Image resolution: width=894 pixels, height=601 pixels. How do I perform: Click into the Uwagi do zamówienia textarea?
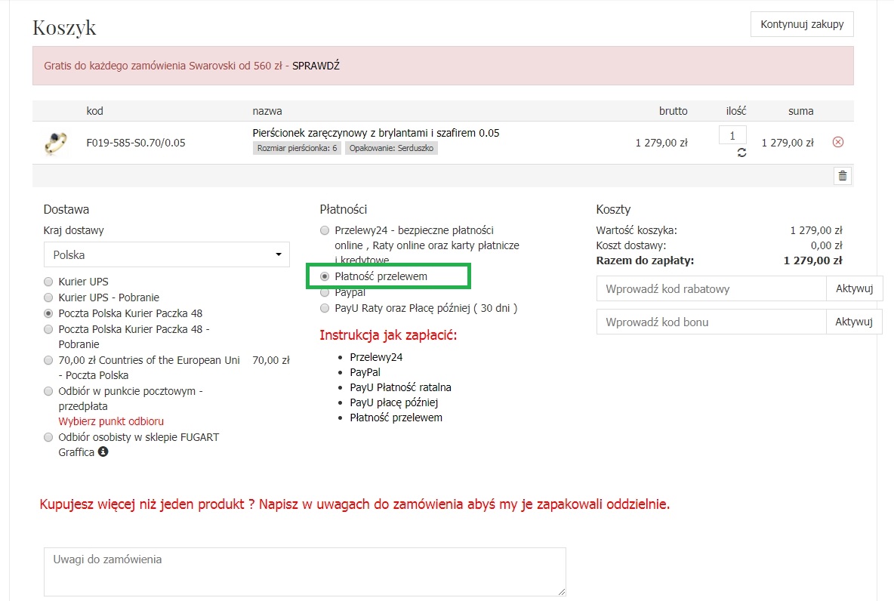[x=304, y=572]
